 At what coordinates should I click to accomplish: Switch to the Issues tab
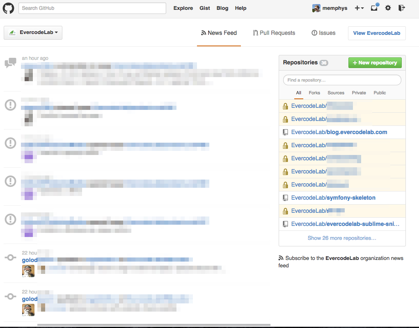pyautogui.click(x=323, y=33)
